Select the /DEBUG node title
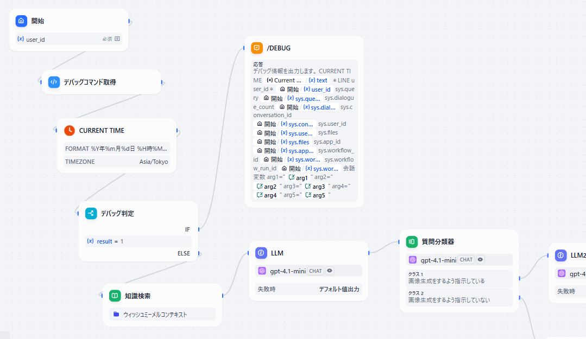 point(279,48)
